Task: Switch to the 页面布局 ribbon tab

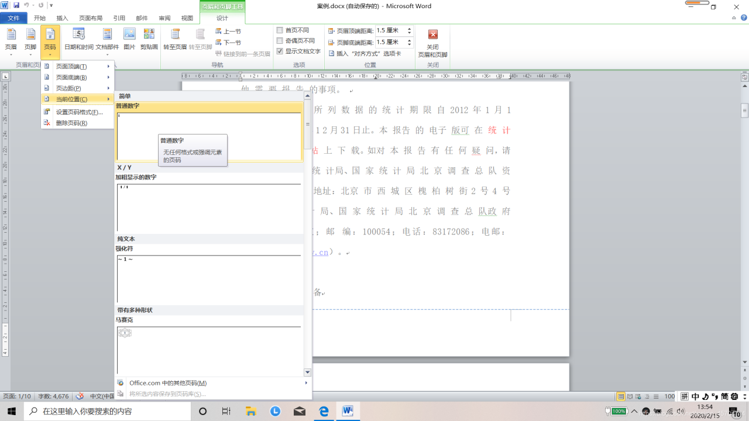Action: point(90,18)
